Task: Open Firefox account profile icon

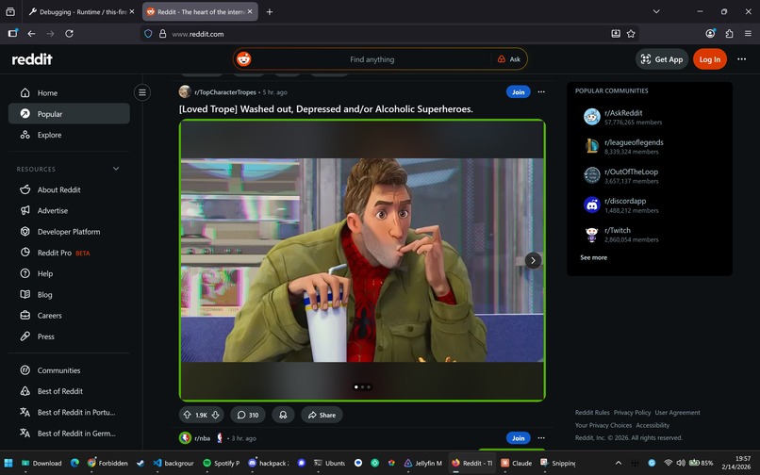Action: tap(710, 33)
